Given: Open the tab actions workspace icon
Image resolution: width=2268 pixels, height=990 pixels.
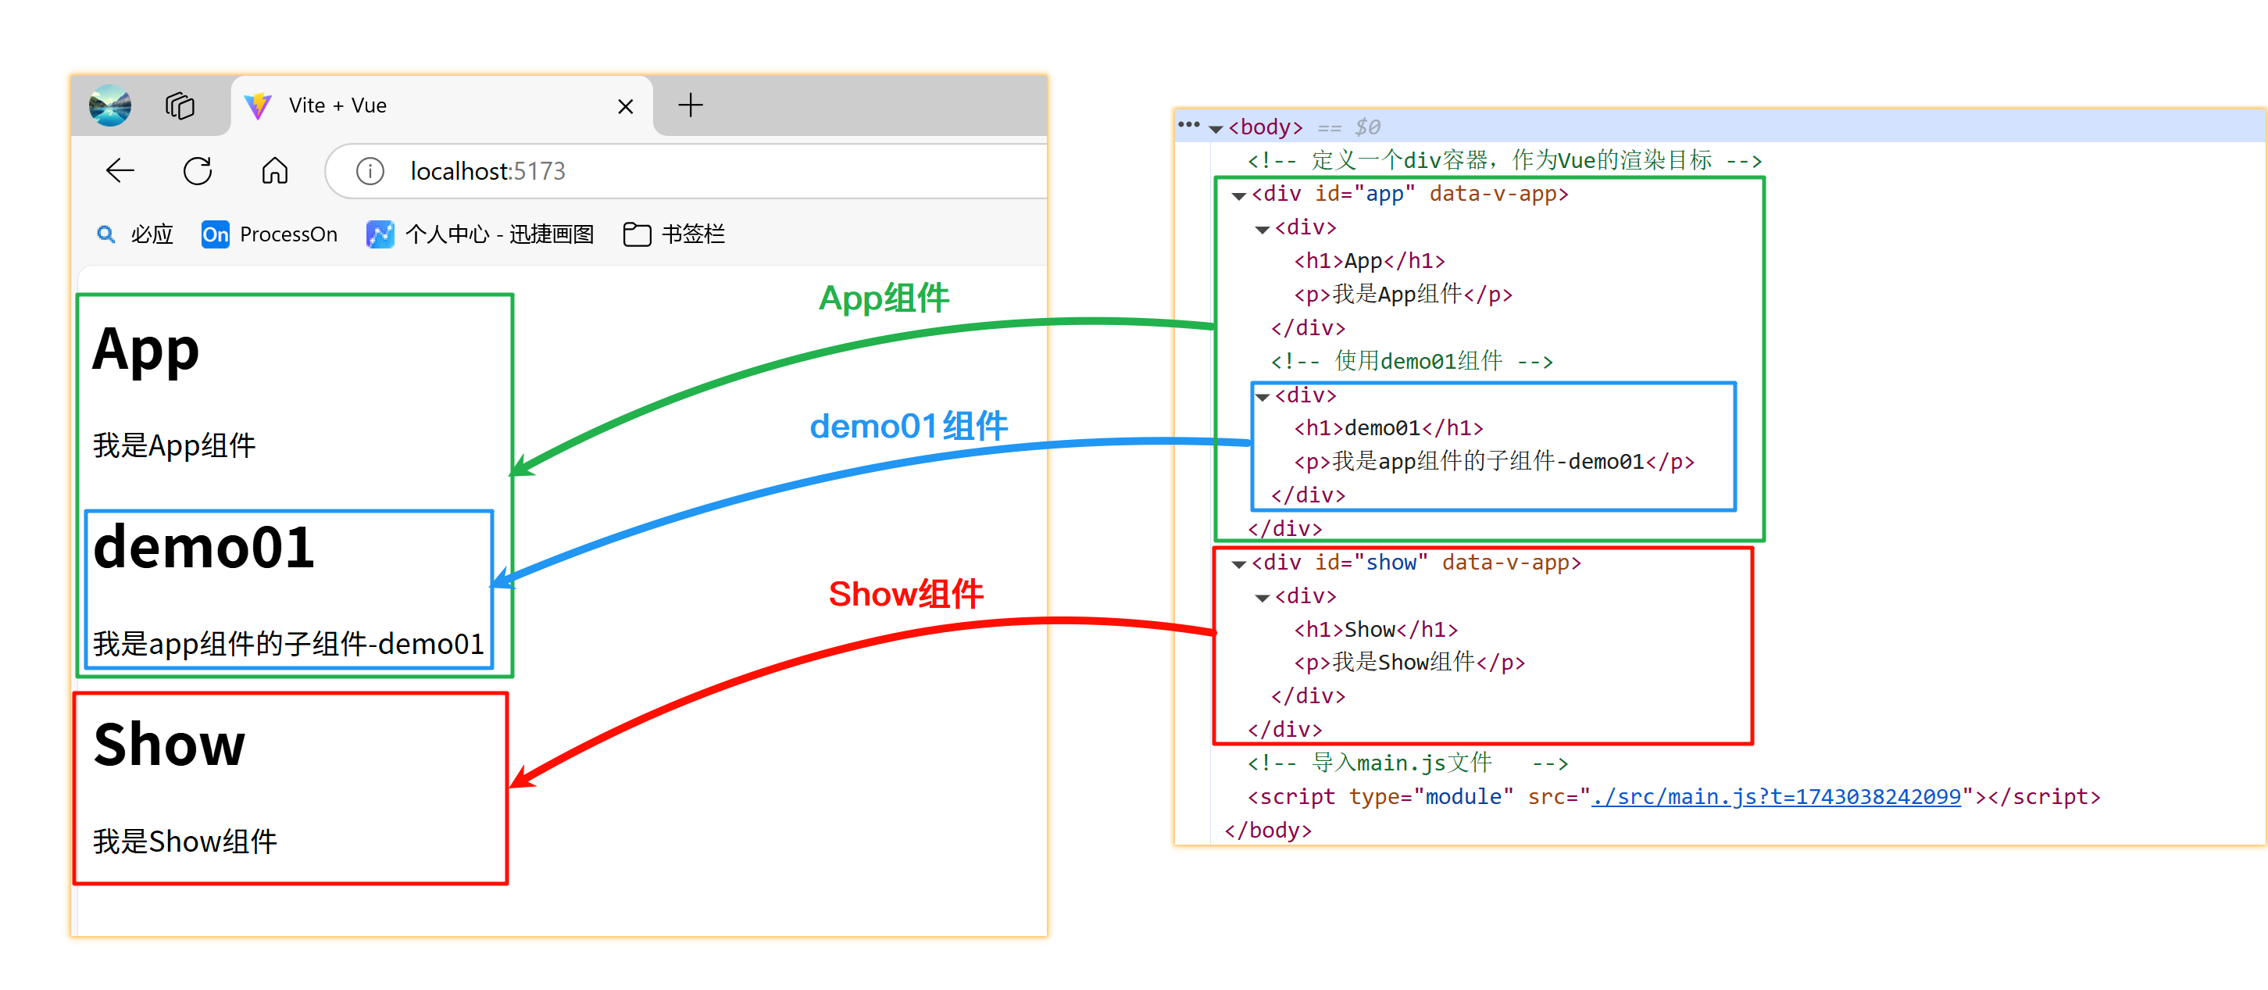Looking at the screenshot, I should [180, 106].
